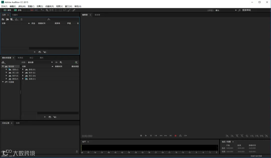
Task: Open file icon in Files panel
Action: click(3, 19)
